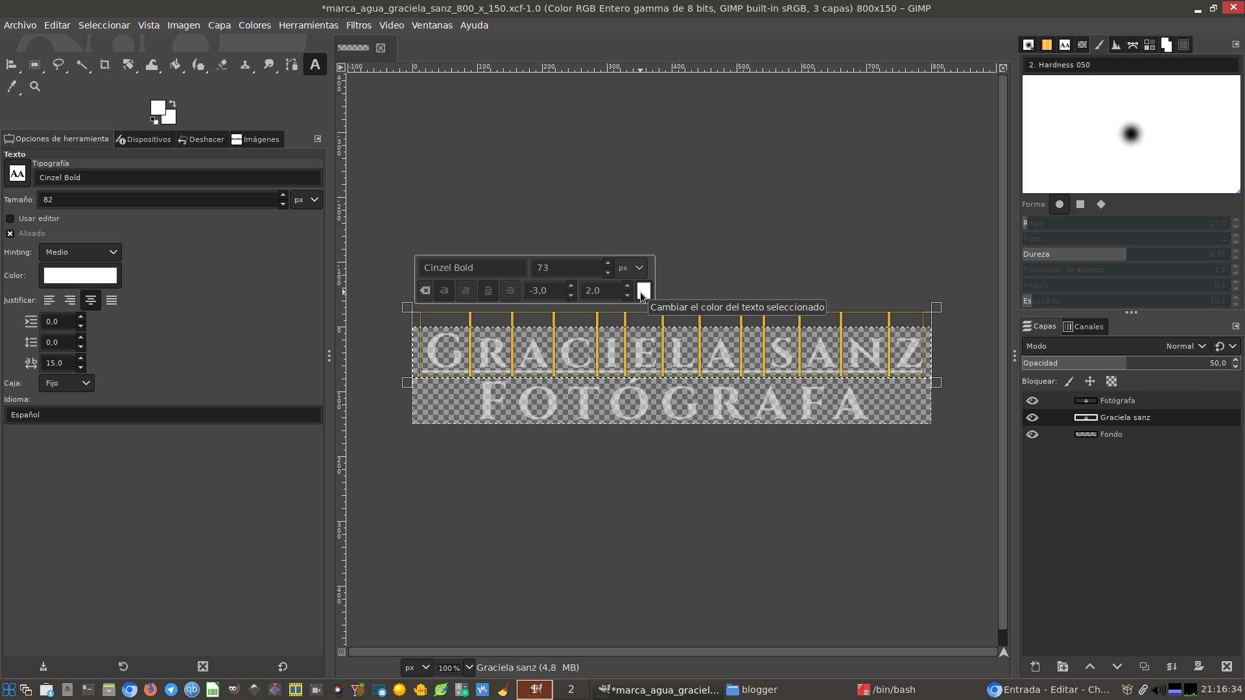Swap foreground and background colors

coord(172,104)
